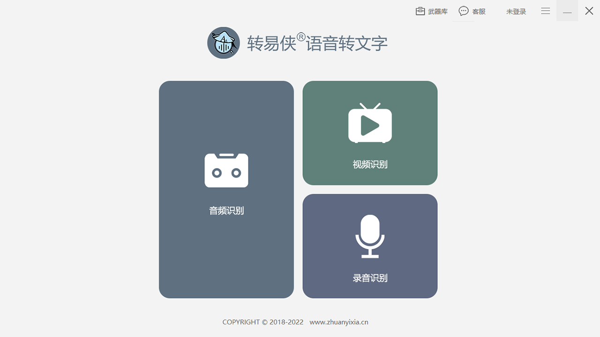Click the 转易侠语音转文字 title text
Image resolution: width=600 pixels, height=337 pixels.
coord(317,43)
